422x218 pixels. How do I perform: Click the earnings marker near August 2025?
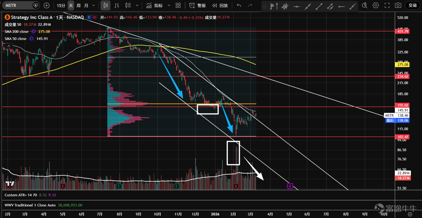coord(119,186)
